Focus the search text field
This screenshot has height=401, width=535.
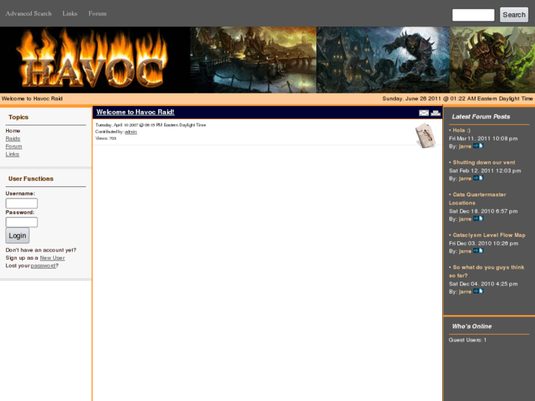[473, 15]
